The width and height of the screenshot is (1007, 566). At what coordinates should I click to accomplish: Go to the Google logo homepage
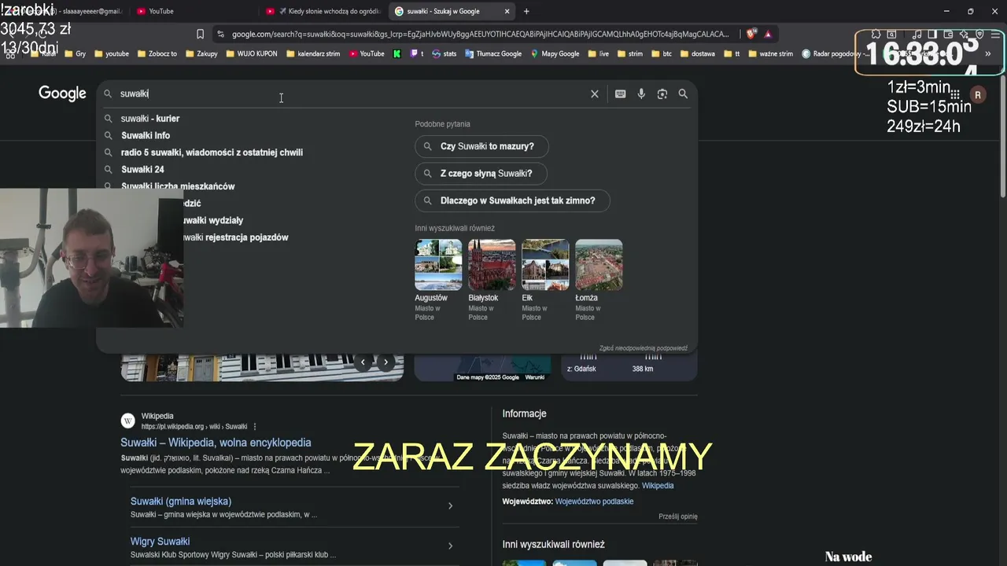(62, 94)
